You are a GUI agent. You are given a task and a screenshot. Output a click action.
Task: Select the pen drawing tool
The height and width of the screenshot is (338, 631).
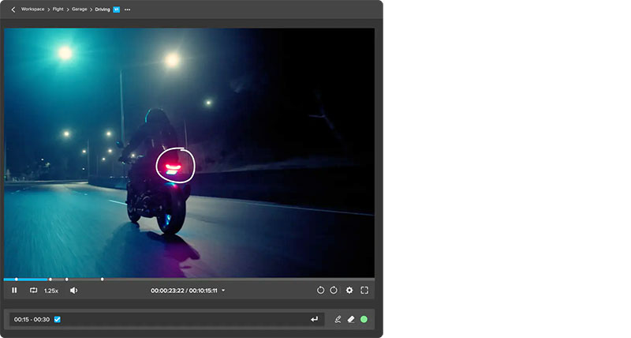338,319
